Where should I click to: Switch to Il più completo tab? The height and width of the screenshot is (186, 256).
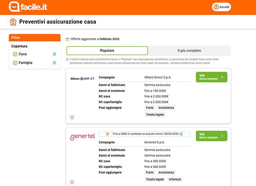[x=189, y=50]
